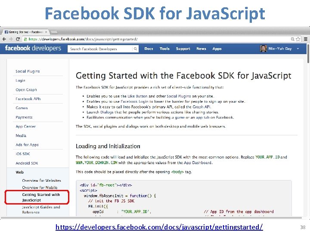This screenshot has width=310, height=232.
Task: Open JavaScript Guides and Reference sub-item
Action: click(41, 210)
